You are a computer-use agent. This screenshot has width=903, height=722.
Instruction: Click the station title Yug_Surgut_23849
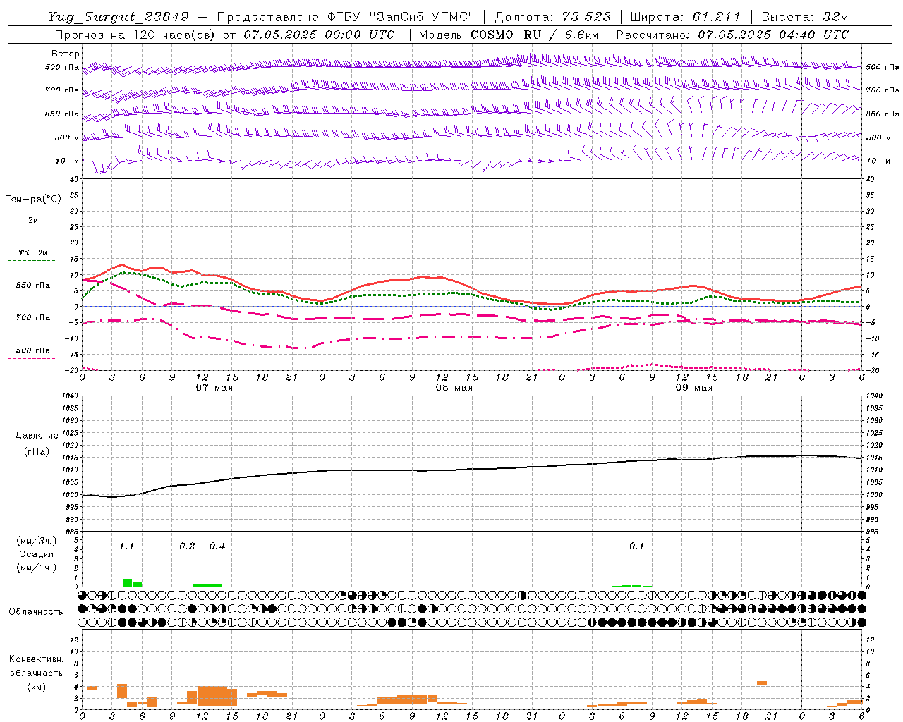click(118, 16)
